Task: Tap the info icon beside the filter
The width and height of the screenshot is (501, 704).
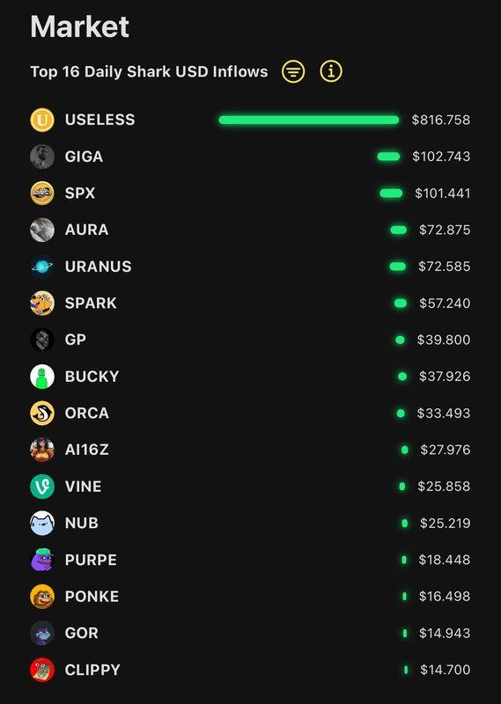Action: pos(331,71)
